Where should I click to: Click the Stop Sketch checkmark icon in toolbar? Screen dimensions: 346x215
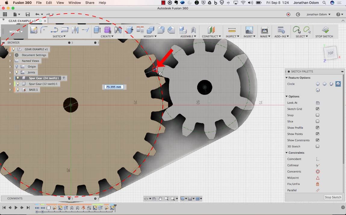(x=325, y=30)
